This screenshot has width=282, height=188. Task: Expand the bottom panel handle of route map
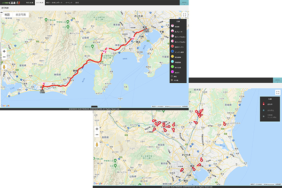[94, 107]
